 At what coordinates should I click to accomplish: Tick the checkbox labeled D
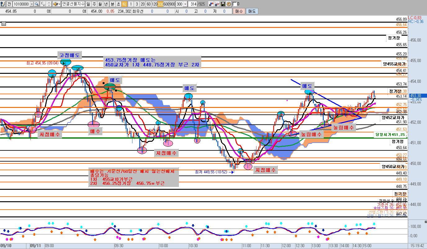[x=235, y=4]
